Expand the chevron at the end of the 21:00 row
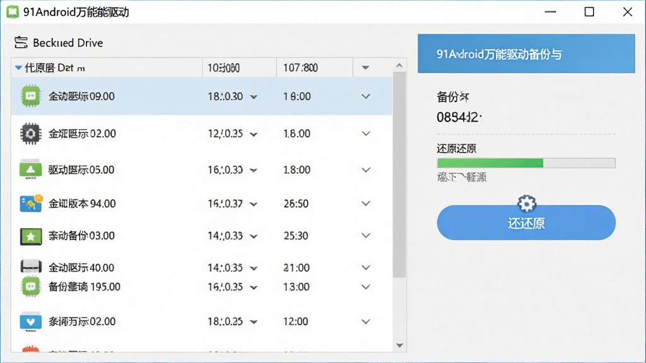 [x=366, y=267]
